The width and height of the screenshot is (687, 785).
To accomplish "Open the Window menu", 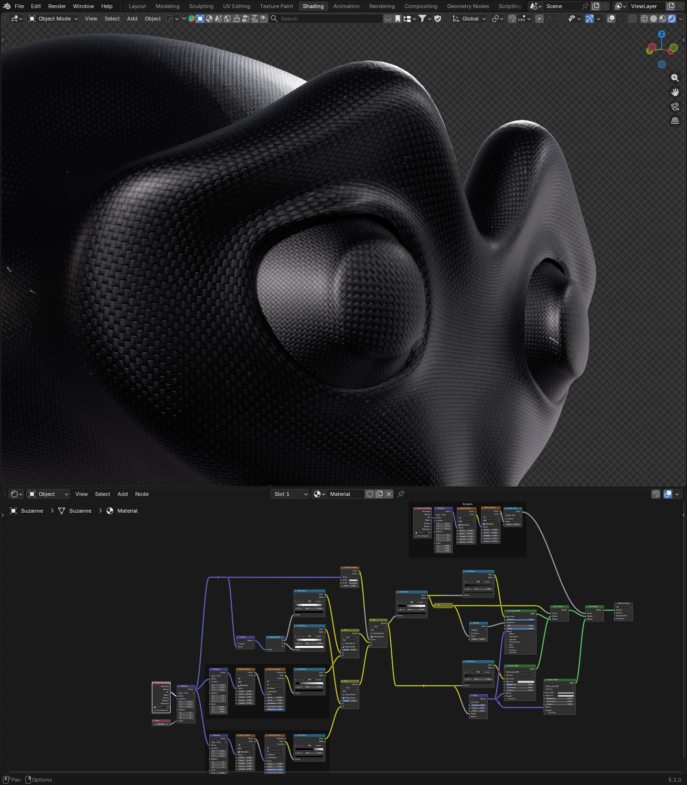I will point(84,6).
